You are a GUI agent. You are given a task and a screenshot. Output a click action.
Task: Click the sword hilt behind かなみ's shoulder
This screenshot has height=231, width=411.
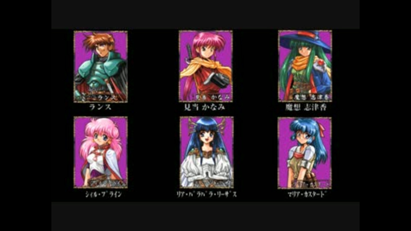189,53
